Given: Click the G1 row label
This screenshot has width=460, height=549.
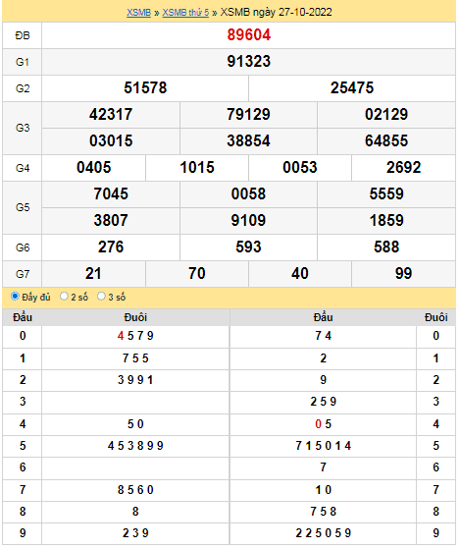Looking at the screenshot, I should [x=23, y=62].
